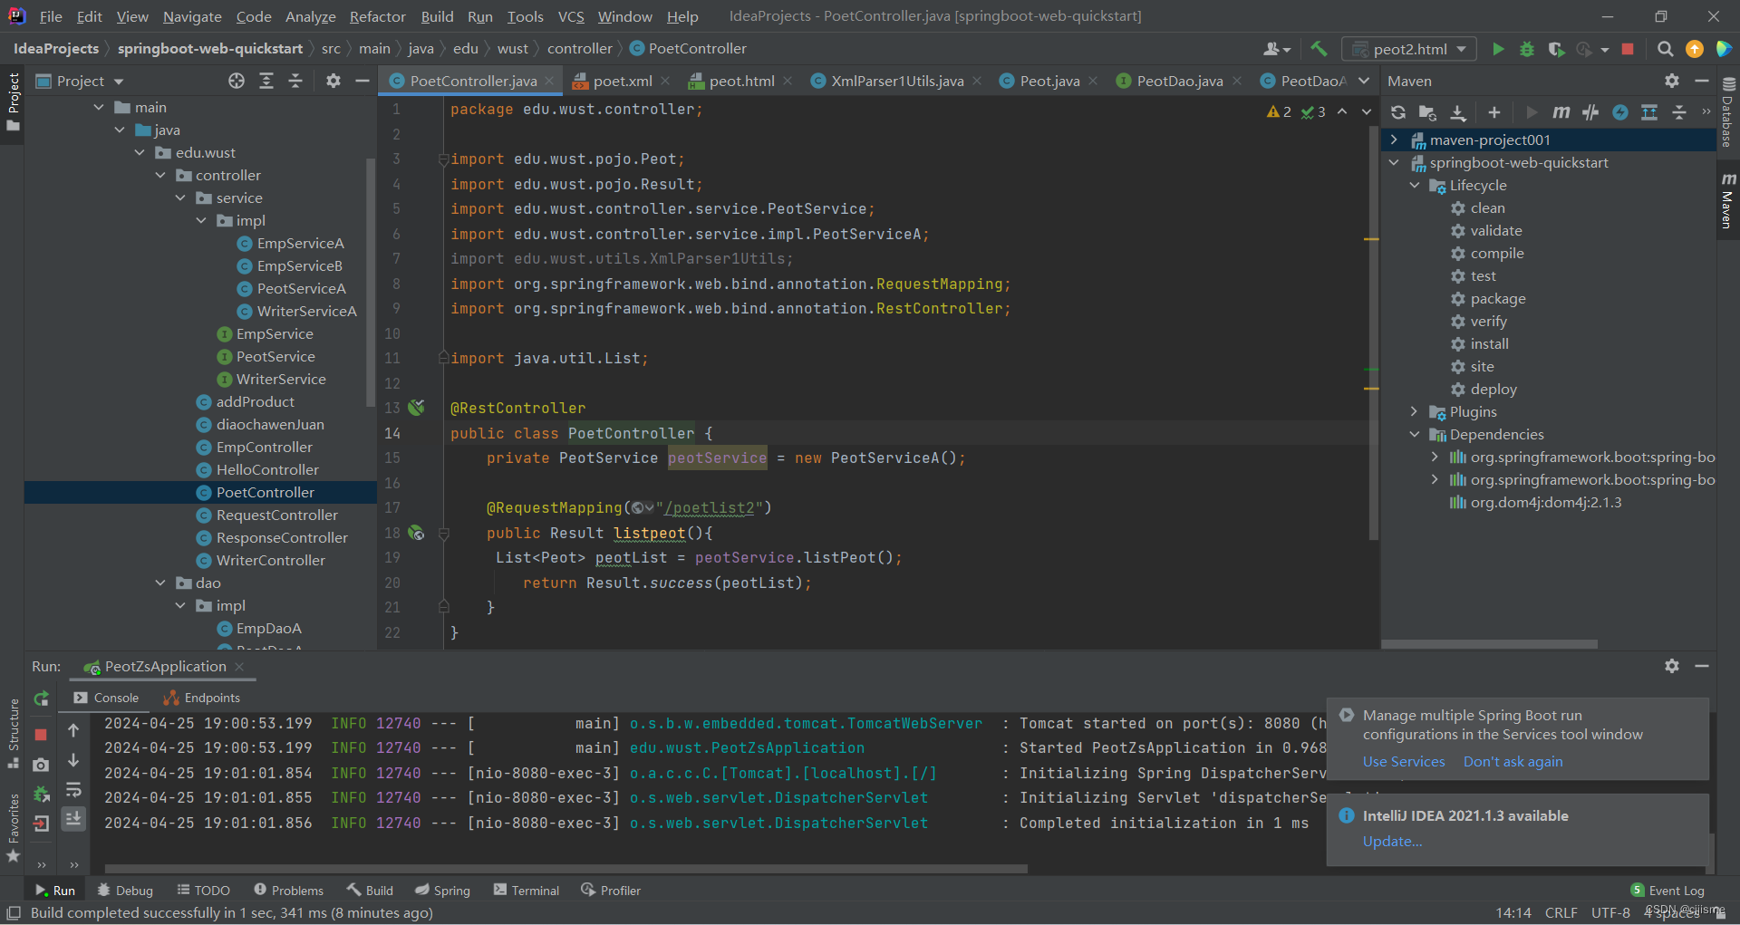The image size is (1740, 925).
Task: Build project with the hammer icon
Action: 1319,49
